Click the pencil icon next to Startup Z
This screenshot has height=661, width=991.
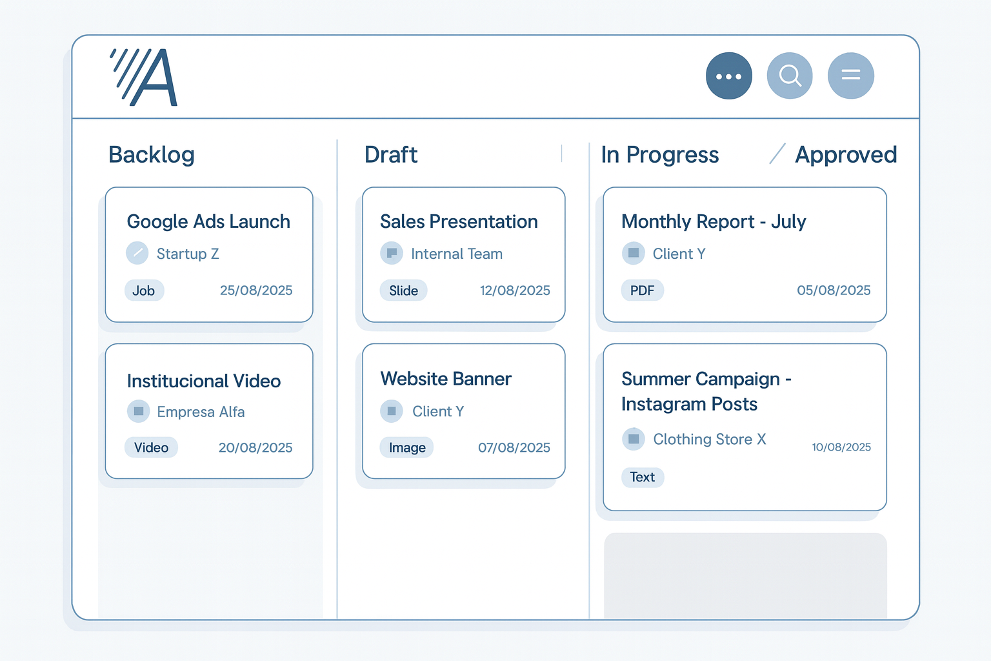[137, 253]
